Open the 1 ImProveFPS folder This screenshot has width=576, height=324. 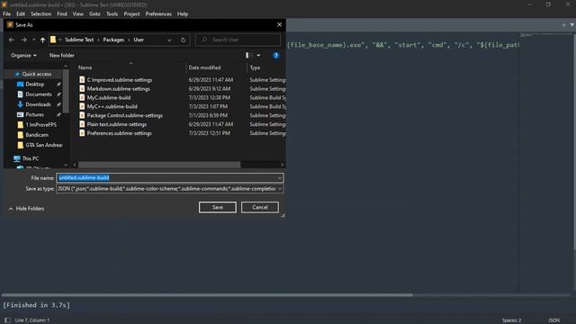click(40, 125)
